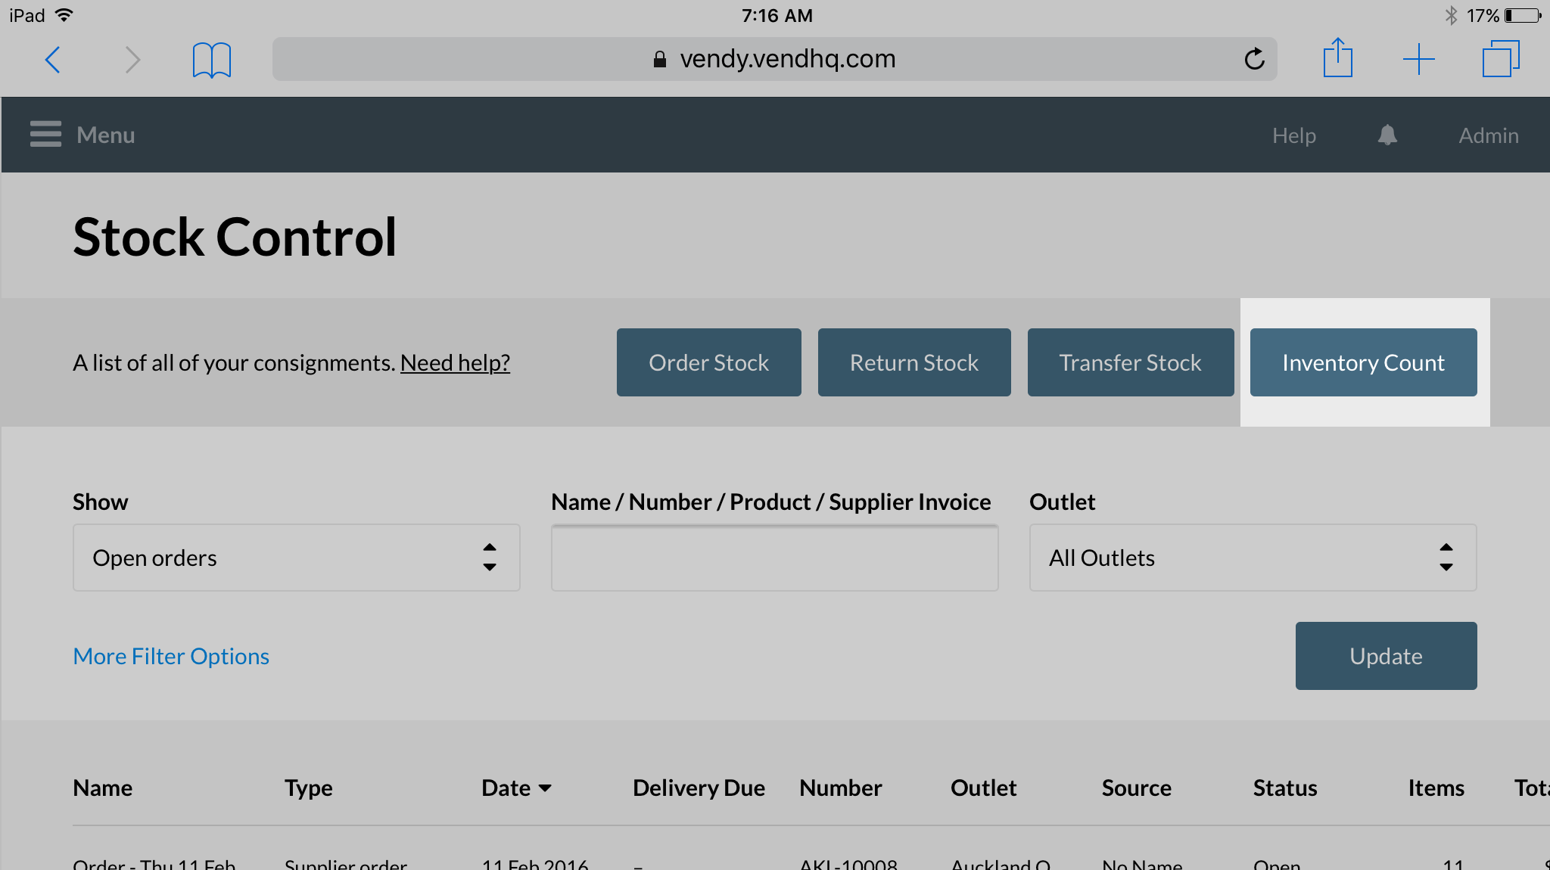Expand More Filter Options link

pyautogui.click(x=171, y=656)
